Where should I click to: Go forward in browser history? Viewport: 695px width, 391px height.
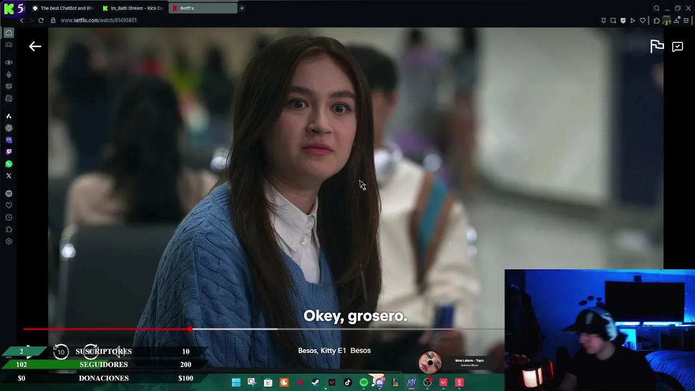point(31,20)
